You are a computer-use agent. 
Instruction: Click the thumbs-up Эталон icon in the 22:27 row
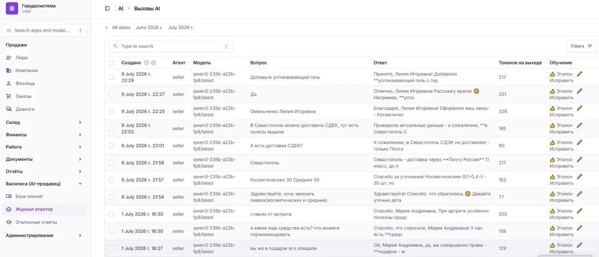(552, 91)
